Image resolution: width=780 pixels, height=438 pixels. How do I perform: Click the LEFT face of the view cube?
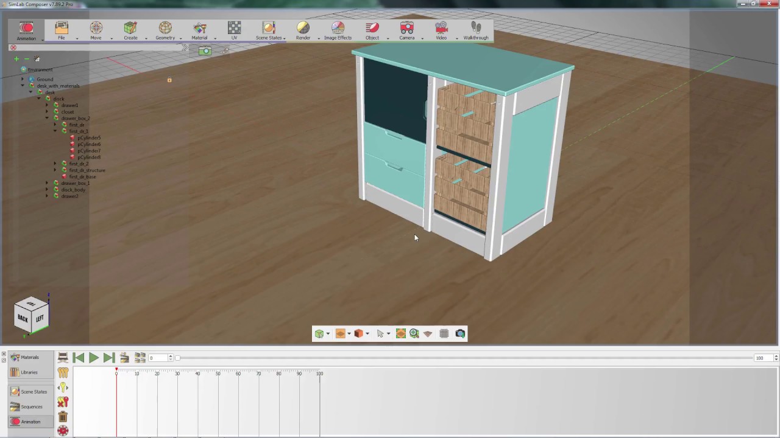click(39, 318)
